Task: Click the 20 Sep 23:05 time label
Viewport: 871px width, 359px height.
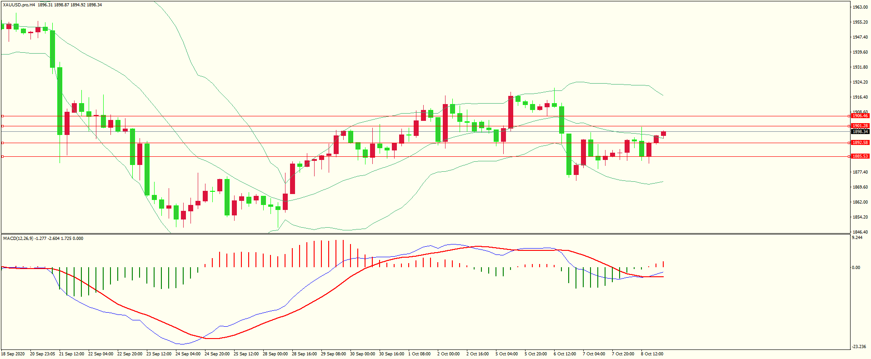Action: point(43,354)
